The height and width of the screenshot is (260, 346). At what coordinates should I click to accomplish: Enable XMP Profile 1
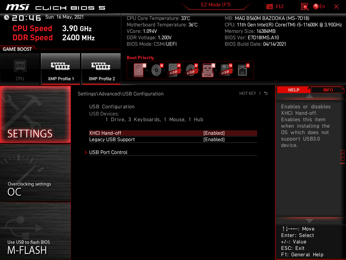click(x=61, y=69)
